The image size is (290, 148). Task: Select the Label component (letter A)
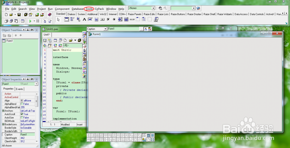point(84,19)
